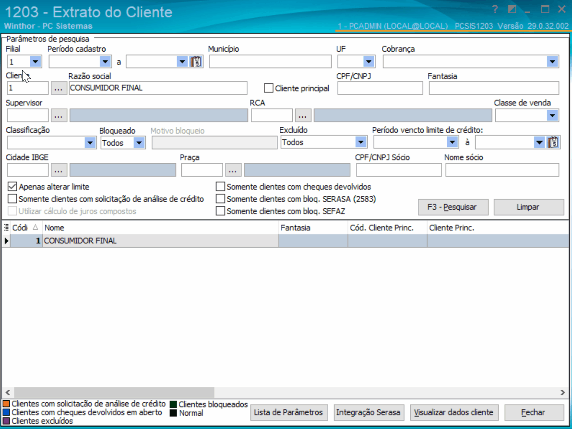Expand credit limit period start date dropdown
The width and height of the screenshot is (572, 429).
pyautogui.click(x=453, y=142)
